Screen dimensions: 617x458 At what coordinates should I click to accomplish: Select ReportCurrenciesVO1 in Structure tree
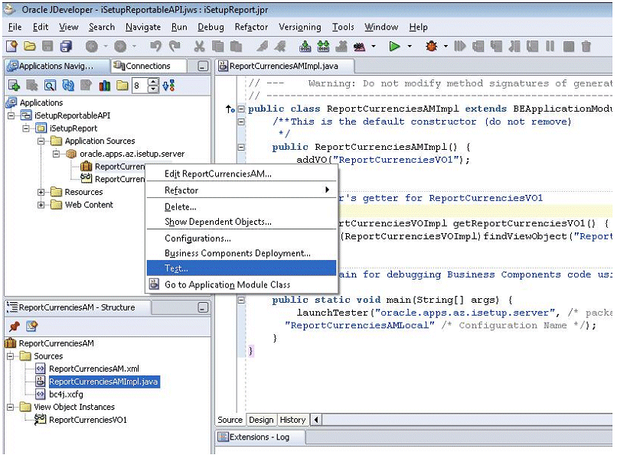tap(88, 420)
